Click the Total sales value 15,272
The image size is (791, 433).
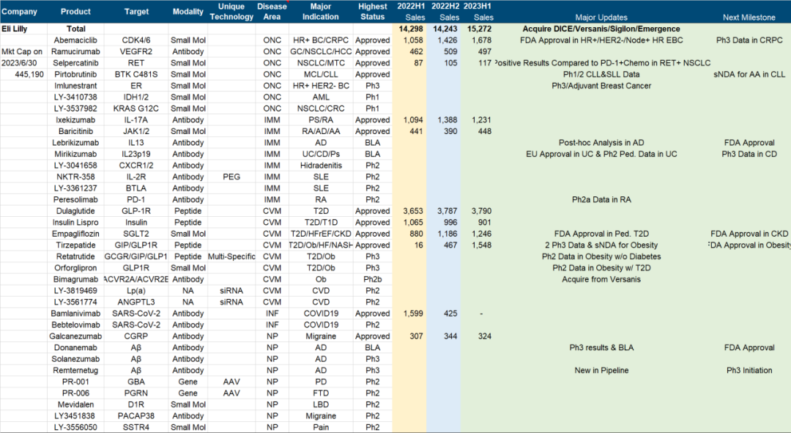coord(479,29)
